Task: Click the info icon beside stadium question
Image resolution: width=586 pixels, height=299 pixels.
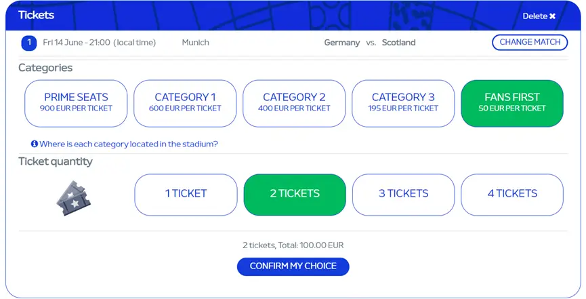Action: pos(35,144)
